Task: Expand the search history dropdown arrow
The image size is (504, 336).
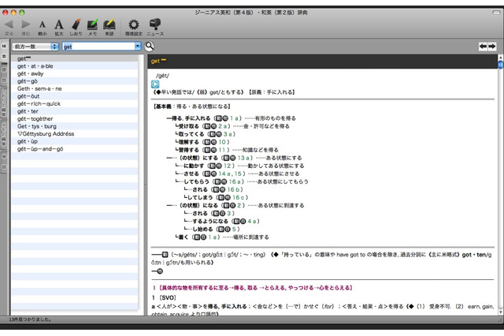Action: tap(139, 47)
